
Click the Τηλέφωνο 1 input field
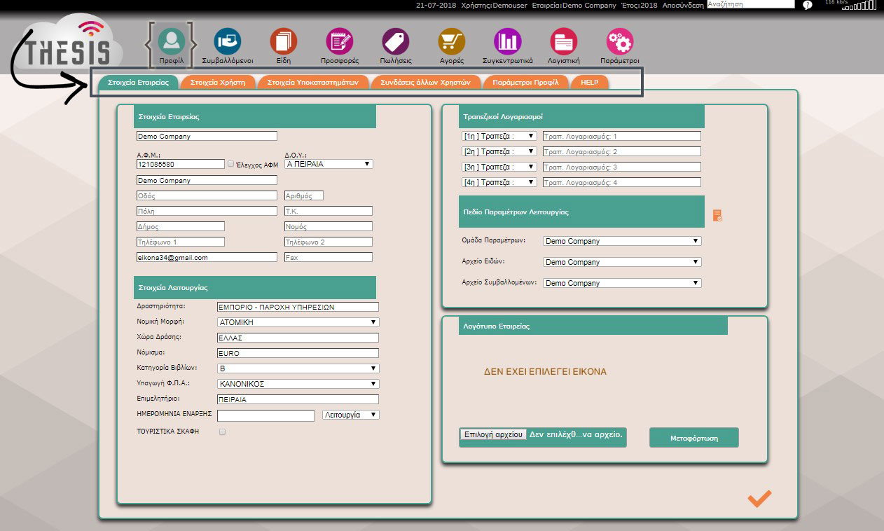181,242
